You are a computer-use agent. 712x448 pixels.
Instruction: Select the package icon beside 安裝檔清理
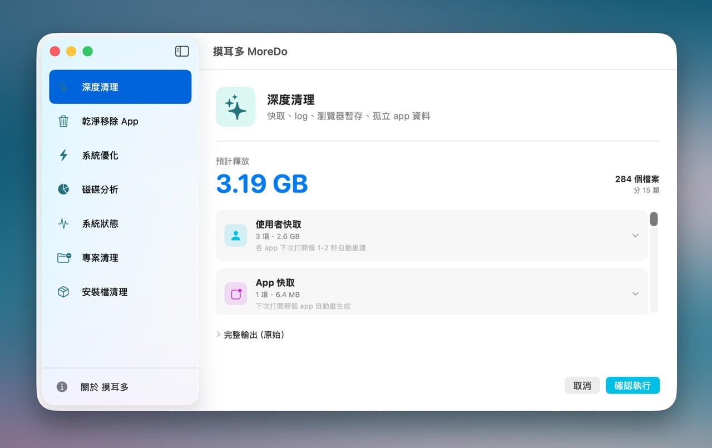(x=63, y=291)
